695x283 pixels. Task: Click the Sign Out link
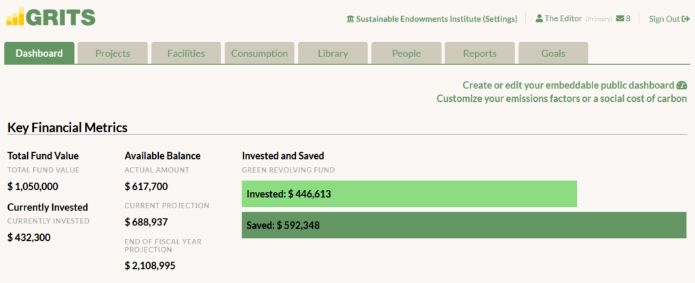(x=669, y=19)
